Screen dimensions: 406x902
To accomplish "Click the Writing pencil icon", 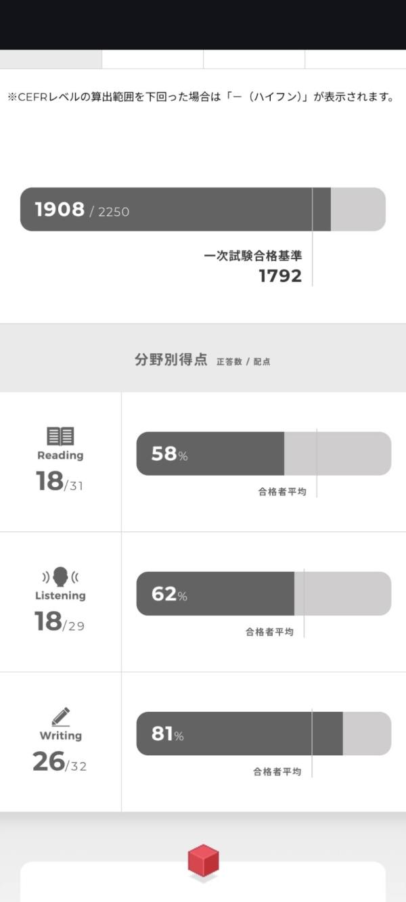I will (60, 716).
